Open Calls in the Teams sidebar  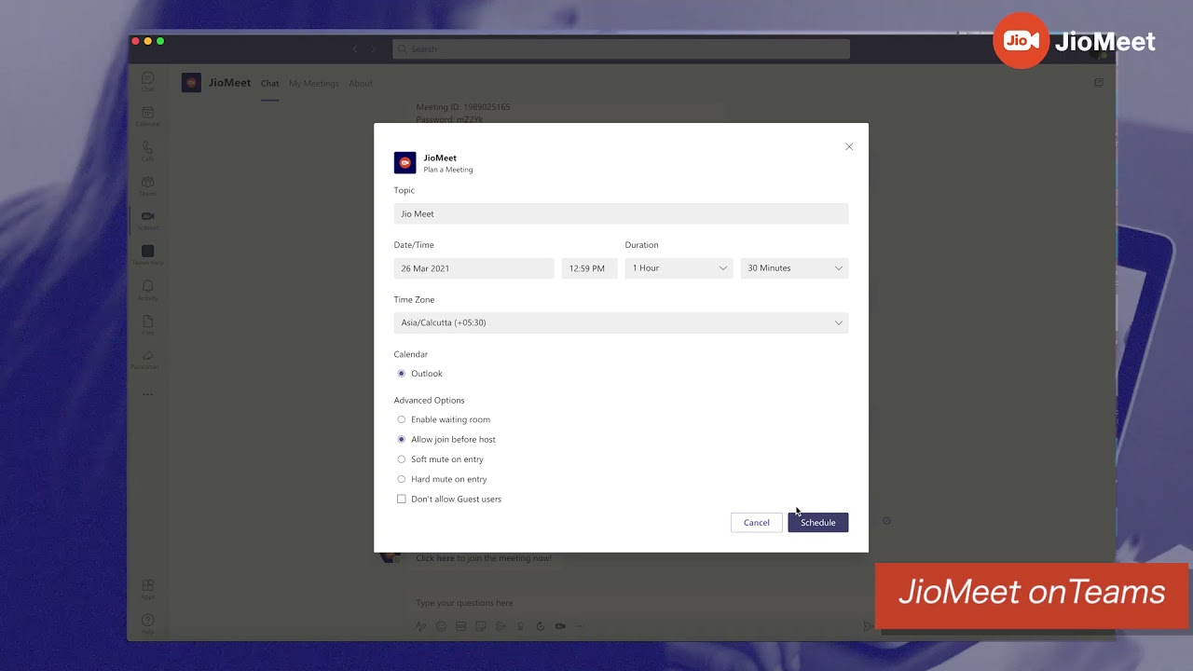coord(147,151)
